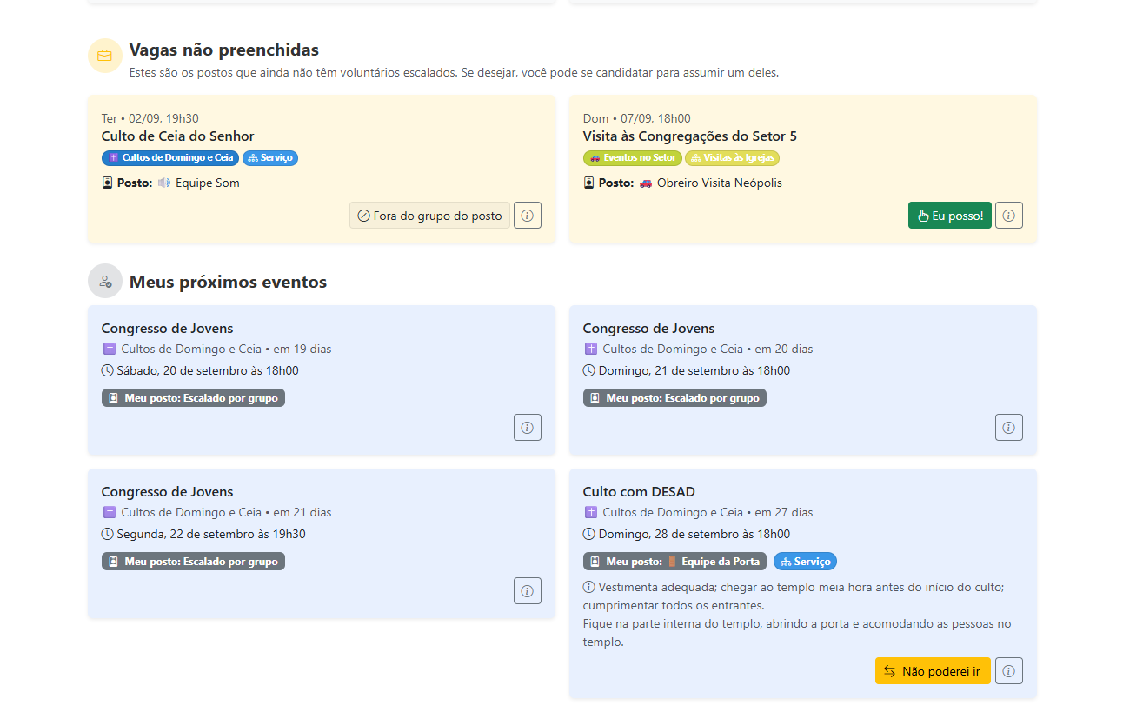
Task: Click the Meus próximos eventos person icon
Action: (105, 282)
